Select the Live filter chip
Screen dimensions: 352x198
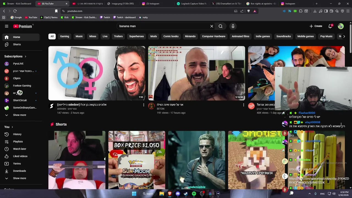tap(105, 36)
